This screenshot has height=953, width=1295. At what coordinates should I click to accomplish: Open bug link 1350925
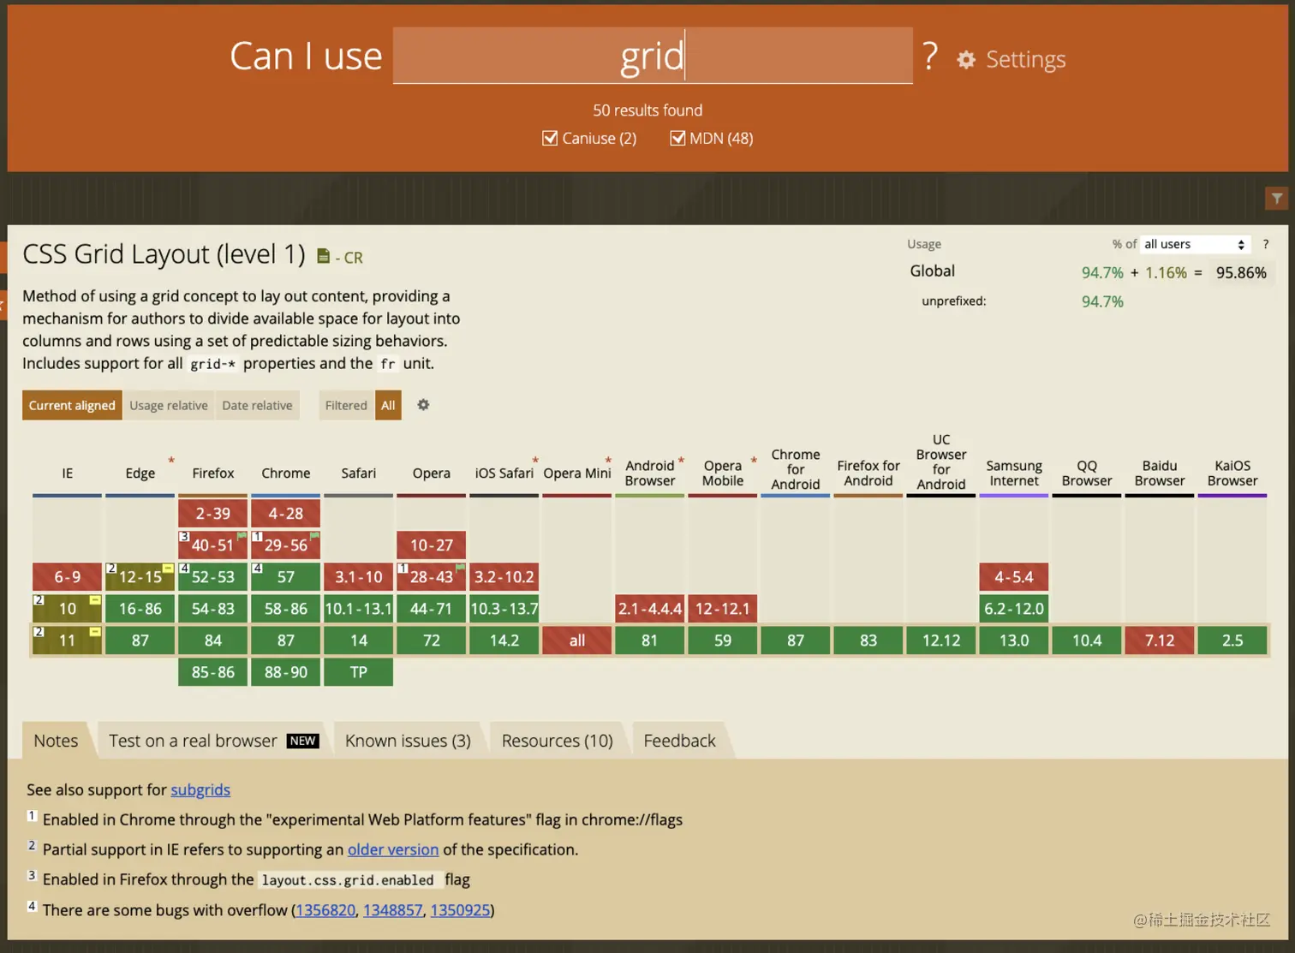point(460,909)
